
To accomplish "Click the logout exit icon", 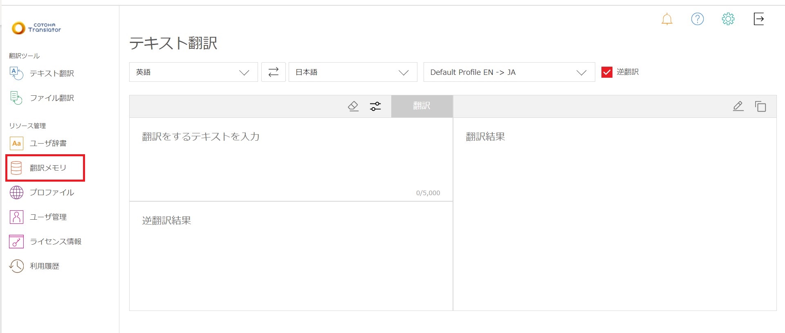I will click(x=758, y=19).
